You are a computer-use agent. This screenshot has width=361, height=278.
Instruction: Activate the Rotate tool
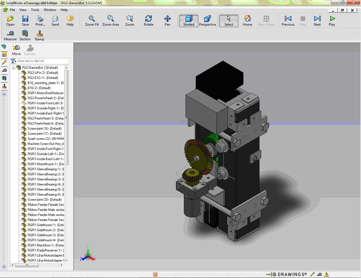pyautogui.click(x=148, y=21)
